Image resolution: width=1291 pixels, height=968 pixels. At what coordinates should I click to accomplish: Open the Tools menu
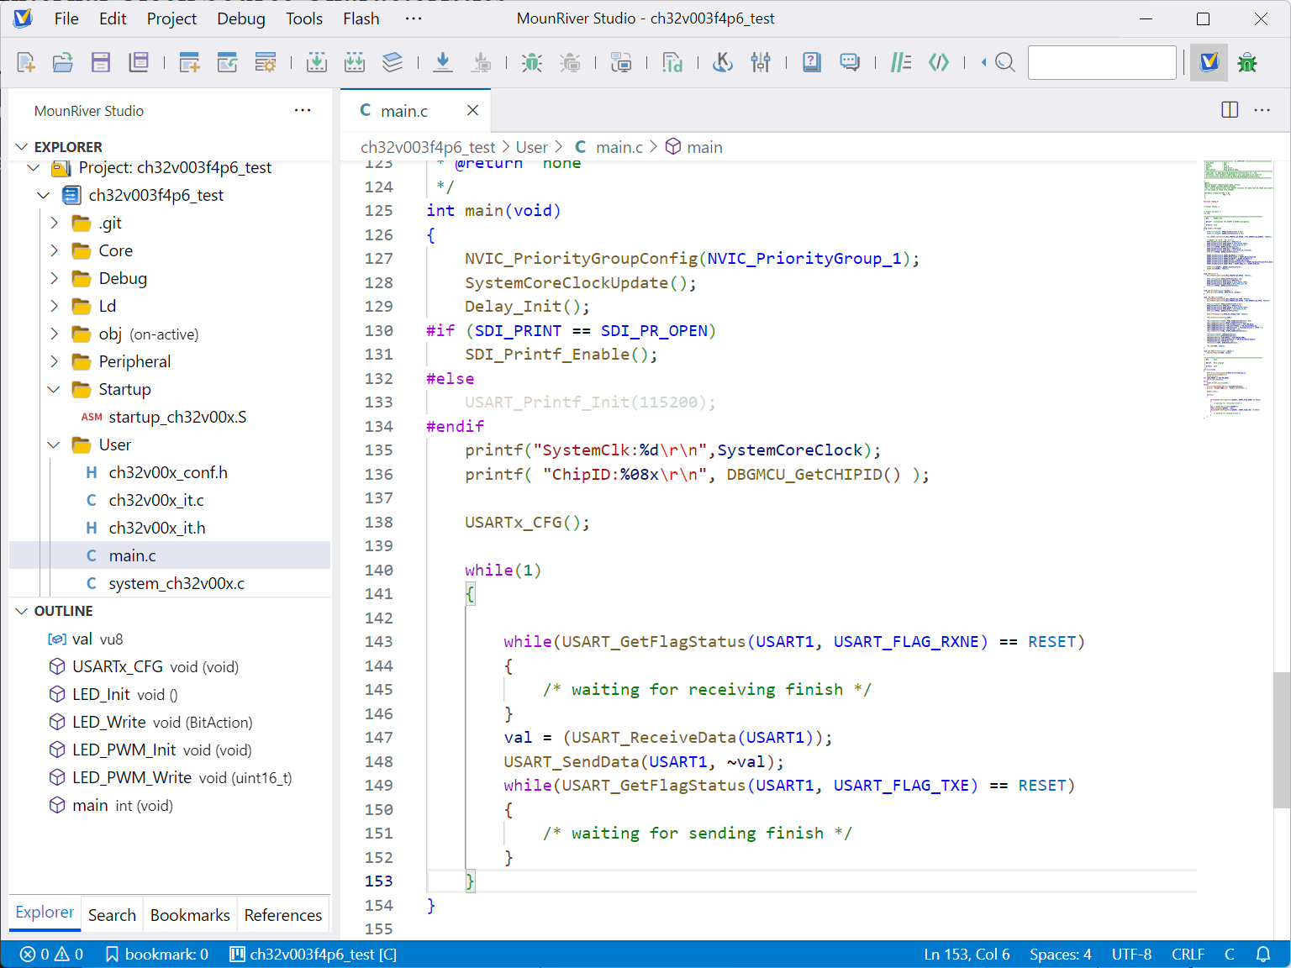click(304, 18)
